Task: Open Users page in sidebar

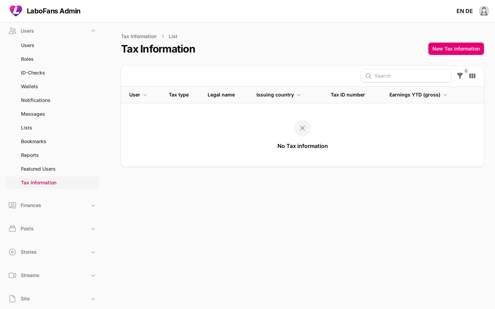Action: [52, 45]
